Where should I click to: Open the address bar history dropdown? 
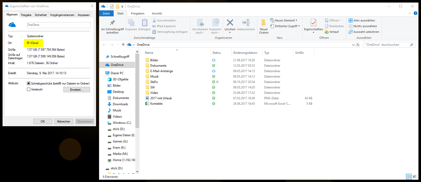pyautogui.click(x=353, y=45)
